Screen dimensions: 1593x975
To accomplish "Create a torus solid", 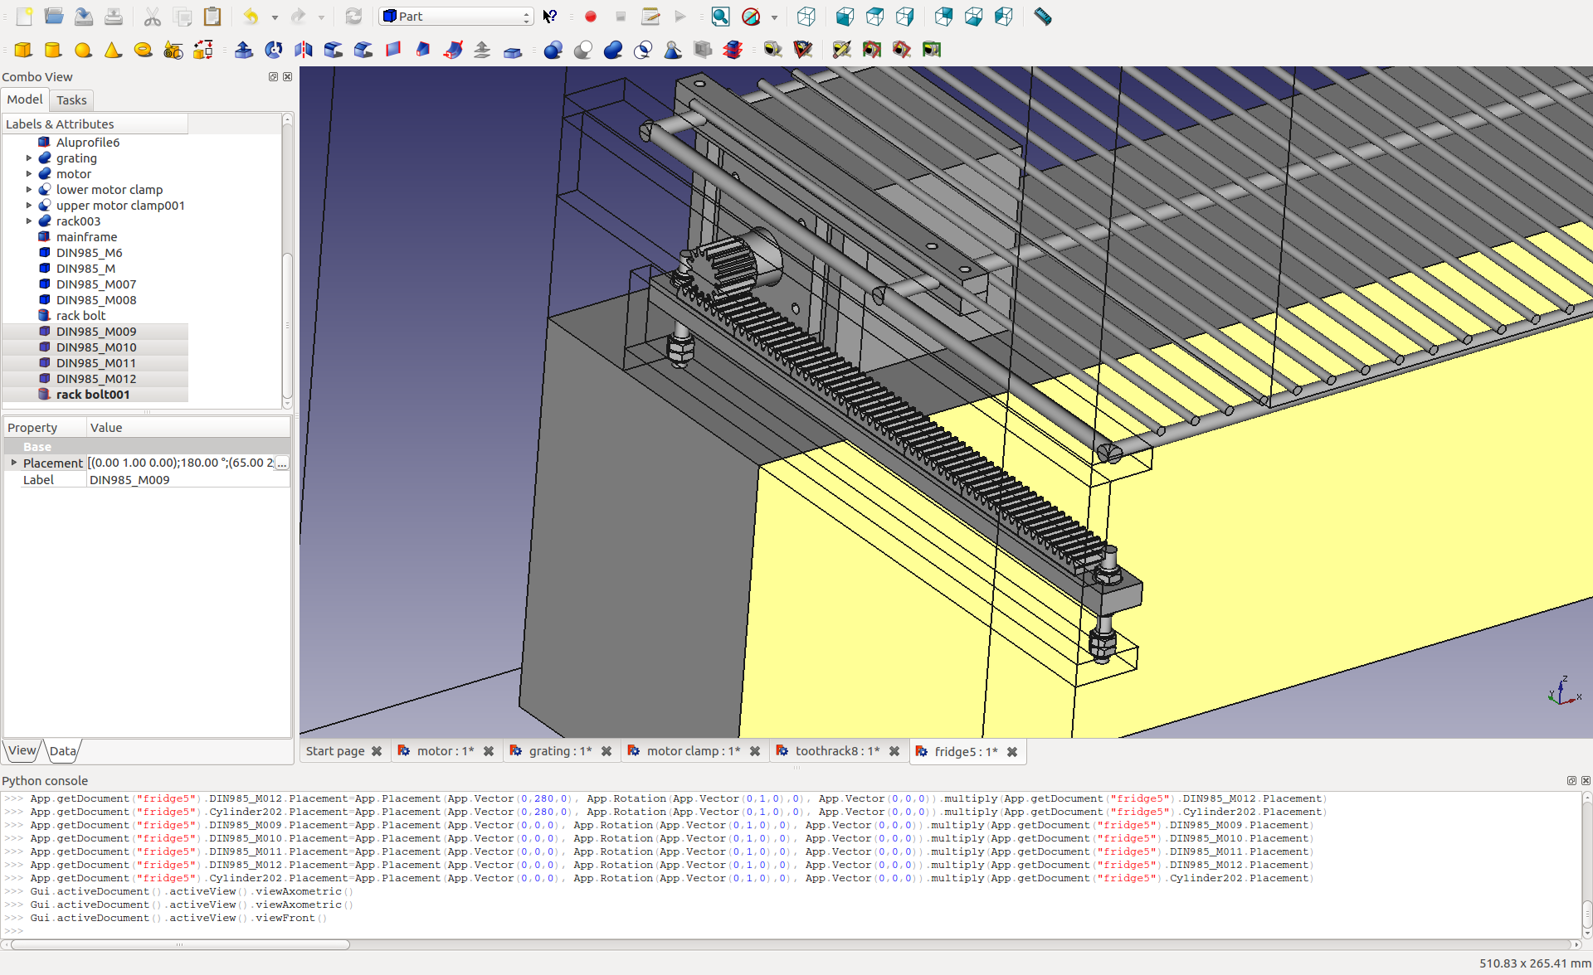I will tap(143, 50).
